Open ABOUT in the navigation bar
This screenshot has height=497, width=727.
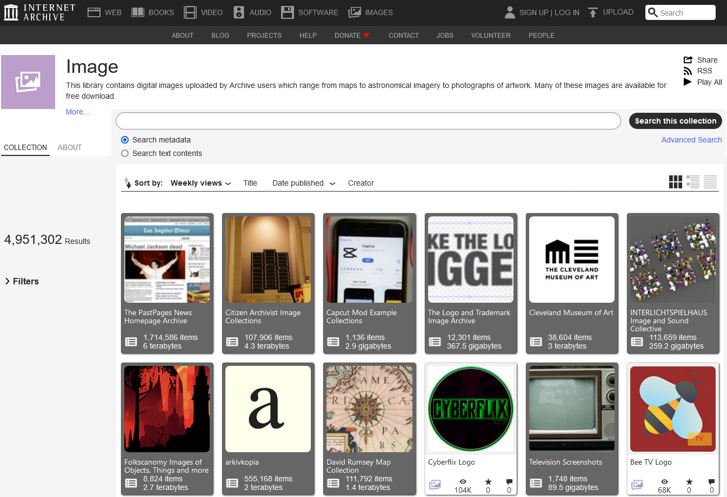pos(183,35)
